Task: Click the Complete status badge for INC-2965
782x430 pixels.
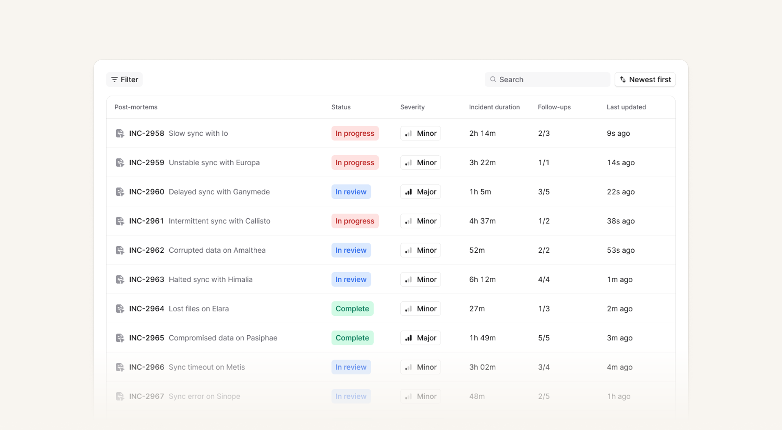Action: 352,338
